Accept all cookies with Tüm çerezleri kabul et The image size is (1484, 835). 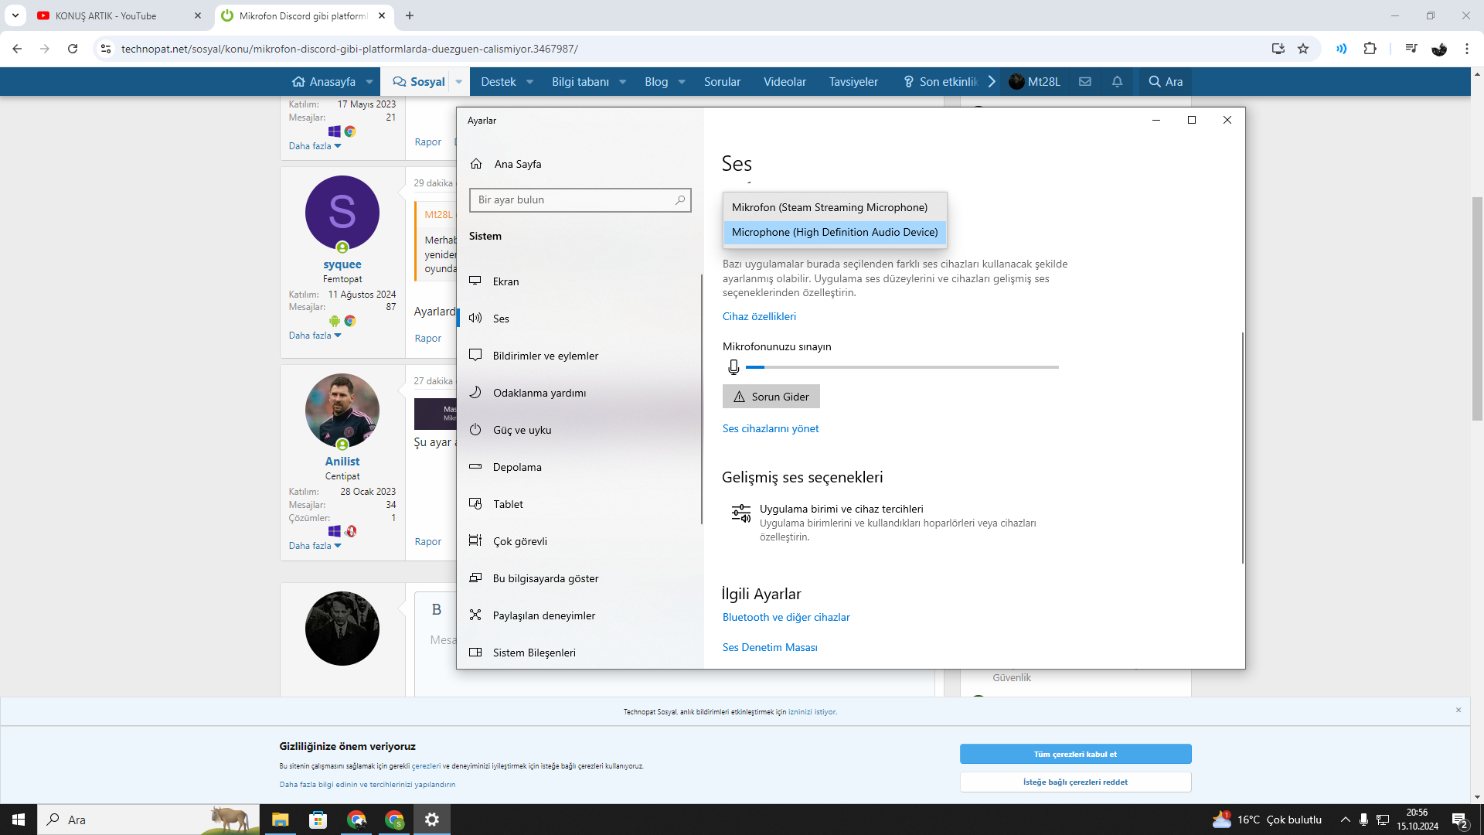coord(1074,754)
